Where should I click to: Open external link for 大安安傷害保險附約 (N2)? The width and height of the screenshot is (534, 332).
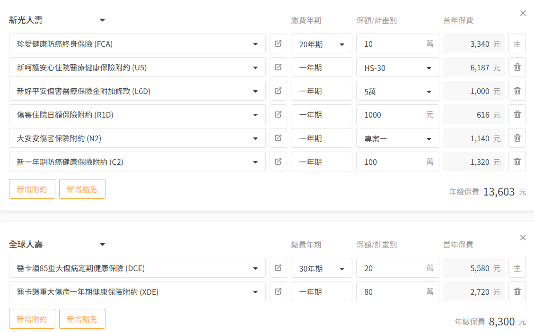tap(278, 138)
